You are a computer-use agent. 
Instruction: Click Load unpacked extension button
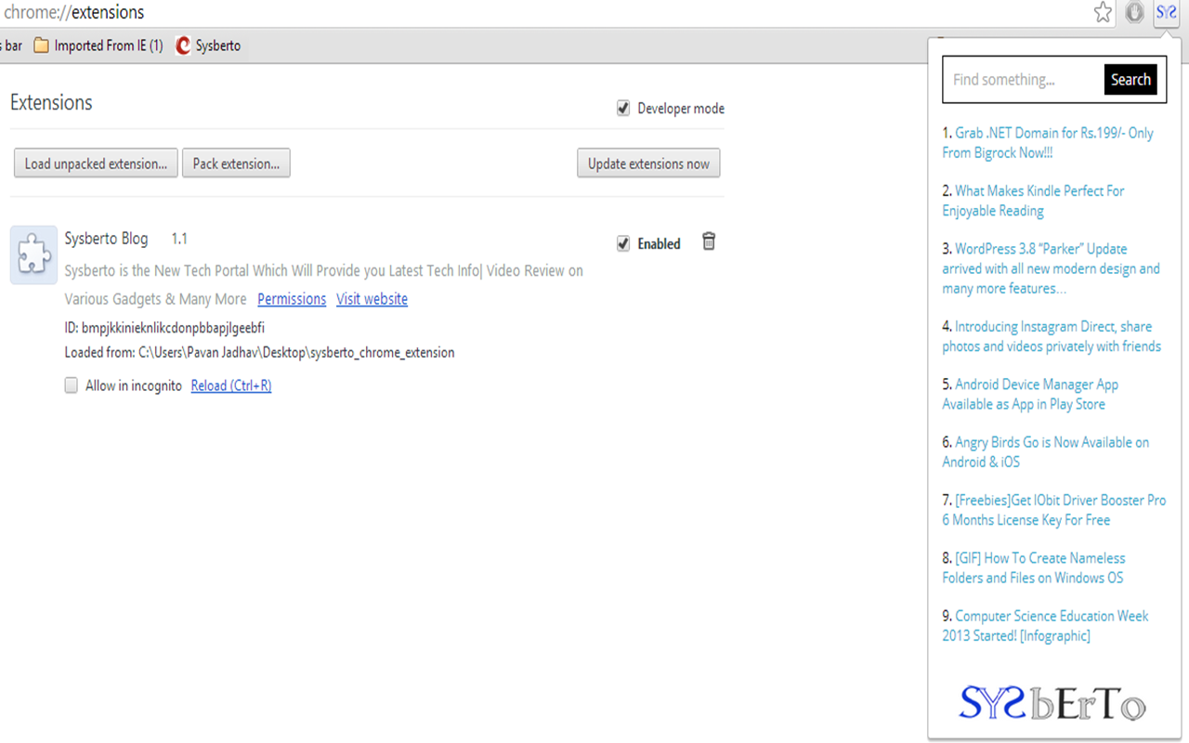(x=96, y=163)
